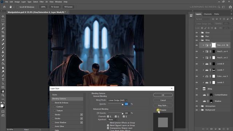The width and height of the screenshot is (233, 131).
Task: Expand the Glow group
Action: (200, 32)
